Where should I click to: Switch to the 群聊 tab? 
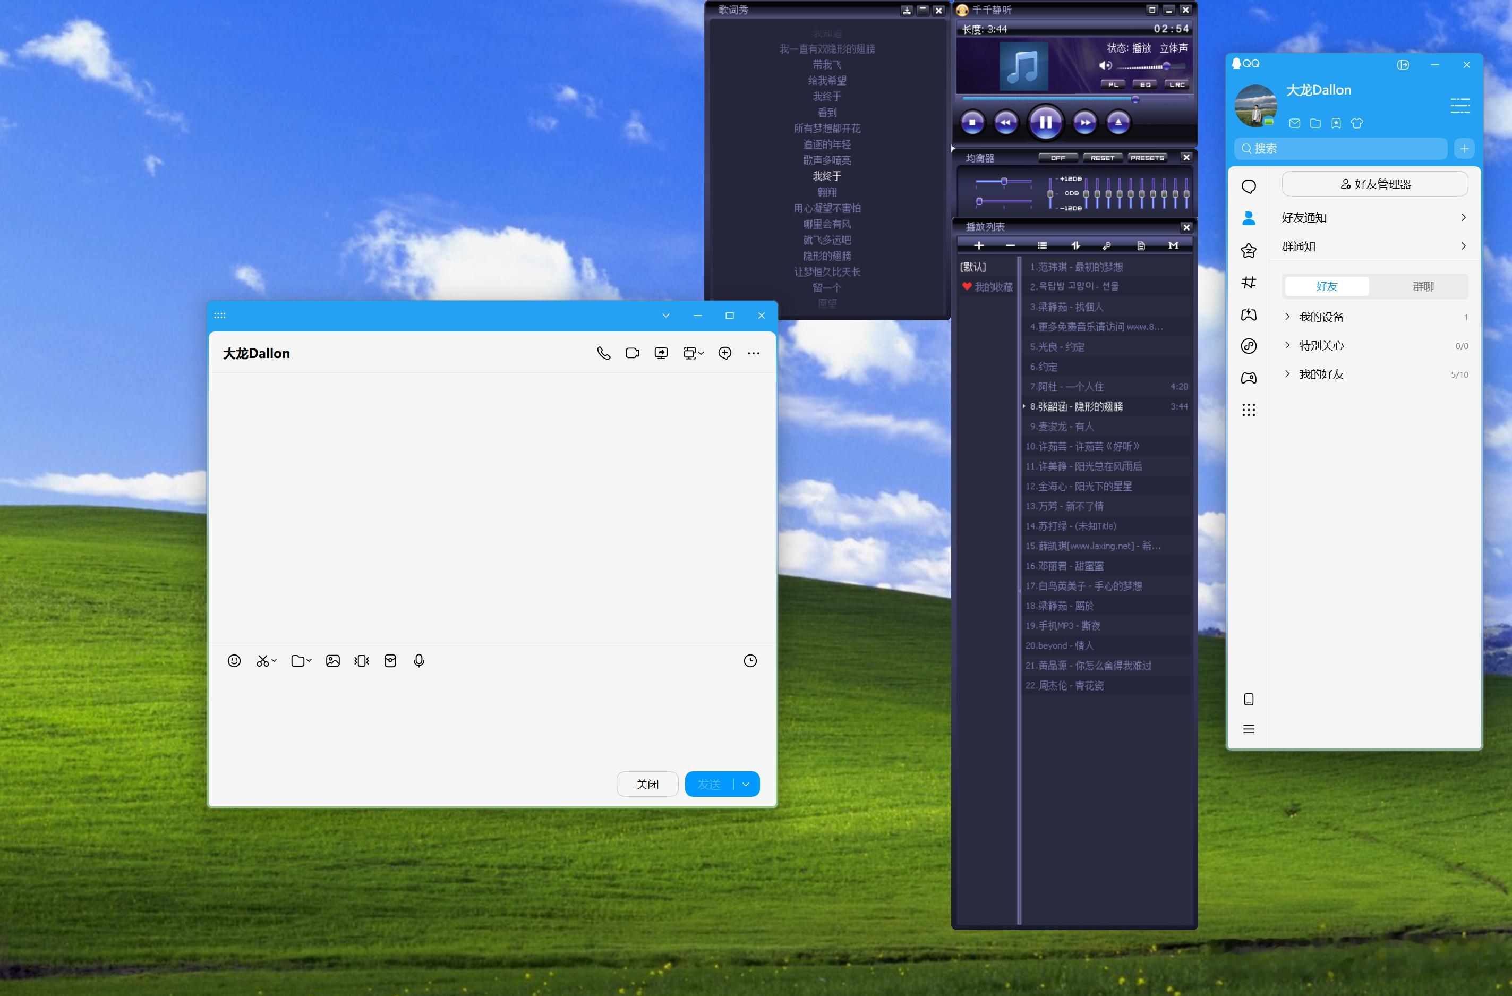(x=1423, y=287)
